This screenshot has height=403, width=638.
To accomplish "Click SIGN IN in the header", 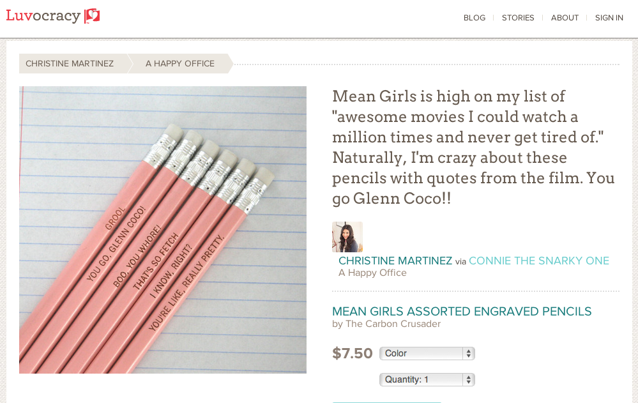I will pos(609,18).
